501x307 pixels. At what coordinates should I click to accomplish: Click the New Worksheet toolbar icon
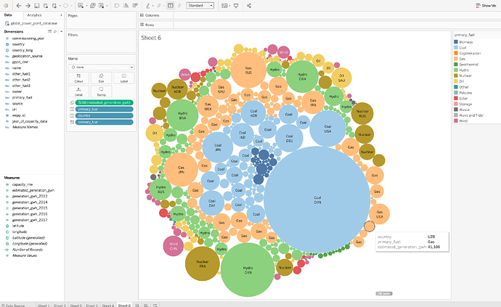81,5
